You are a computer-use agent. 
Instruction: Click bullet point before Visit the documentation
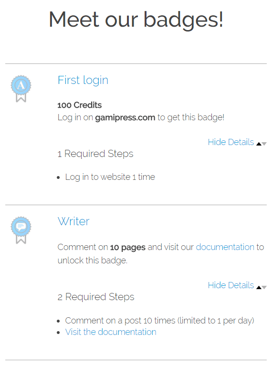[x=58, y=333]
